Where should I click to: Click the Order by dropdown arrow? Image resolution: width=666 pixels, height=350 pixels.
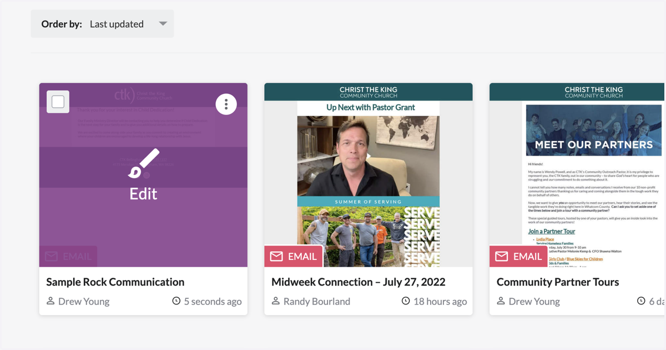[163, 24]
